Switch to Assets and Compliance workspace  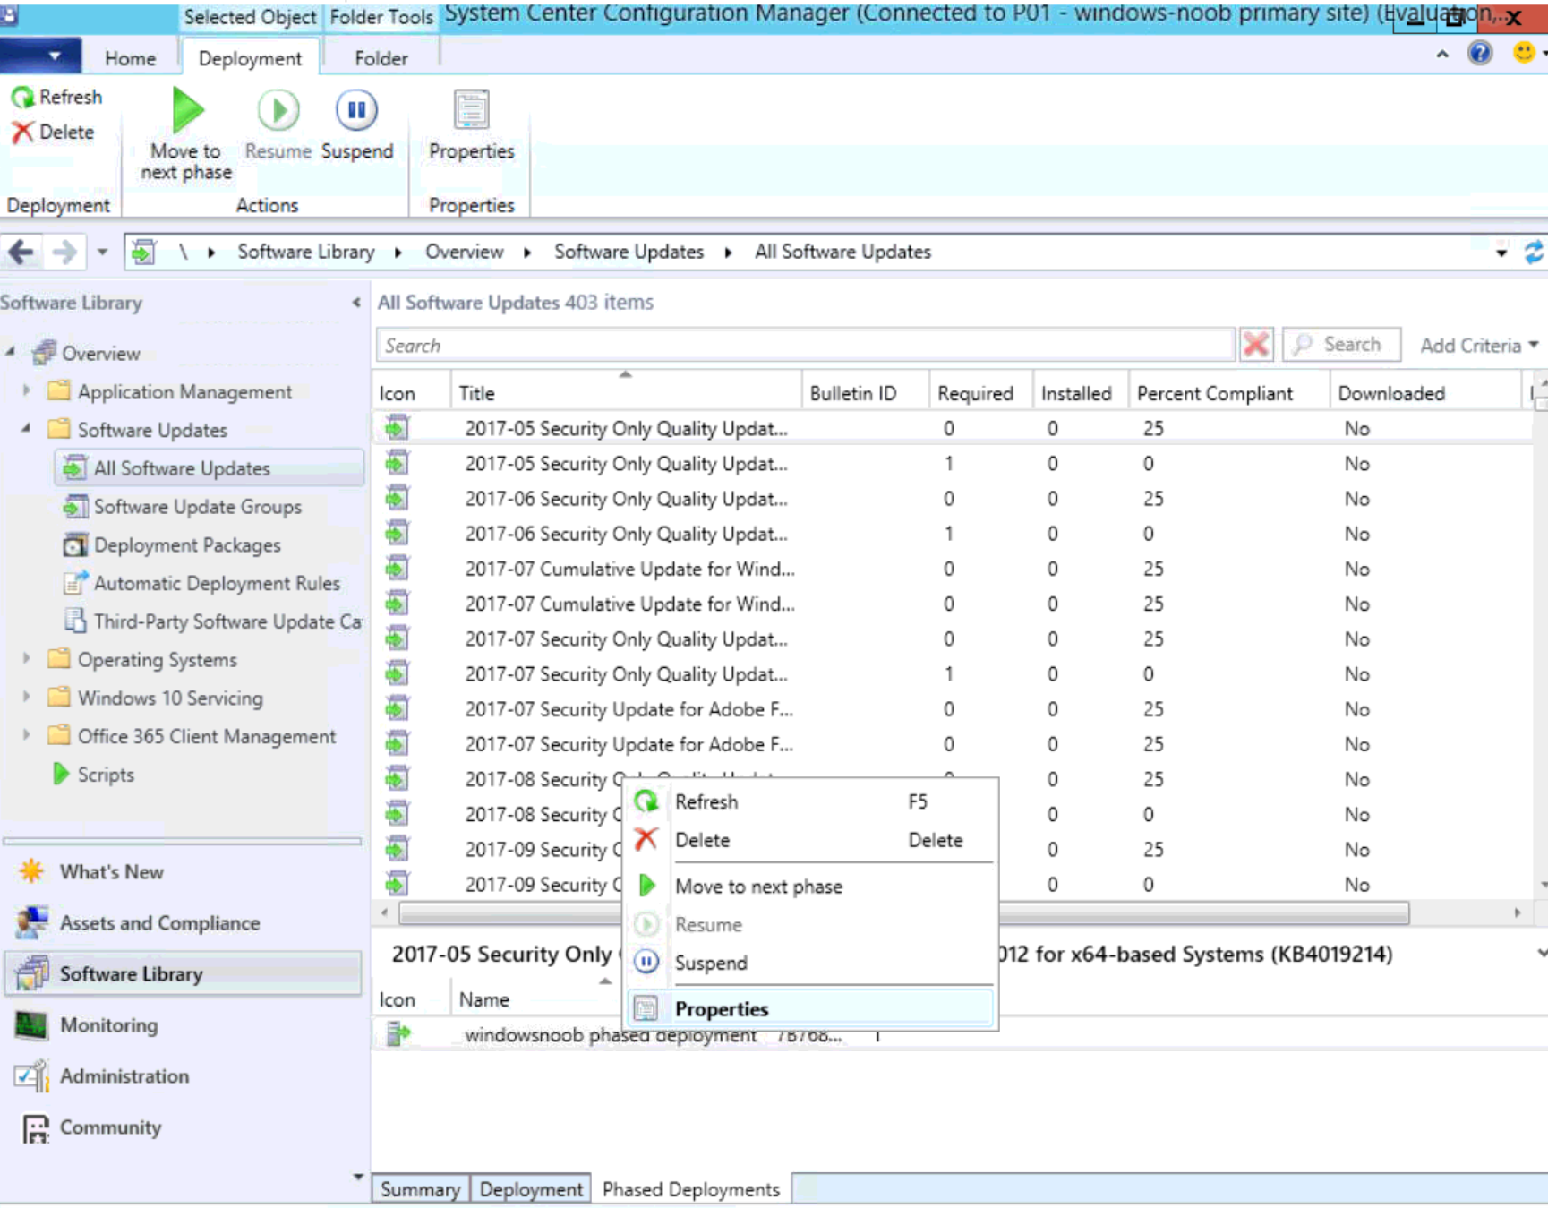click(159, 923)
